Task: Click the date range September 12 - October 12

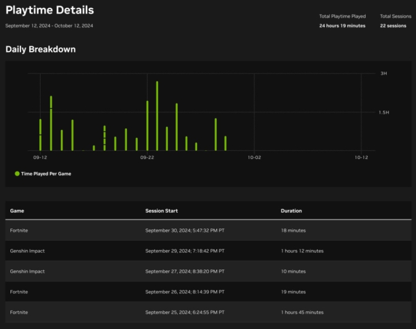Action: (49, 26)
